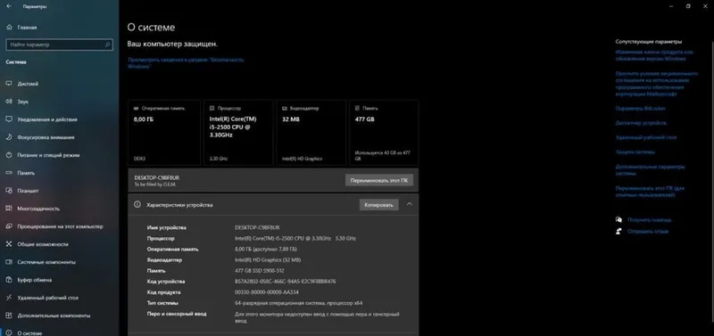The height and width of the screenshot is (336, 714).
Task: Click DESKTOP-C9BF8UR name above rename button
Action: [157, 177]
